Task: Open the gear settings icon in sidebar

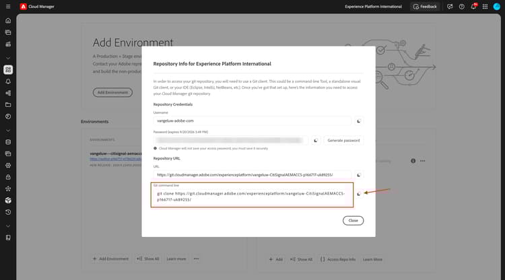Action: tap(8, 166)
